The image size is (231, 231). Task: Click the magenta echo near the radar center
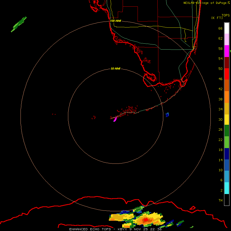click(115, 119)
